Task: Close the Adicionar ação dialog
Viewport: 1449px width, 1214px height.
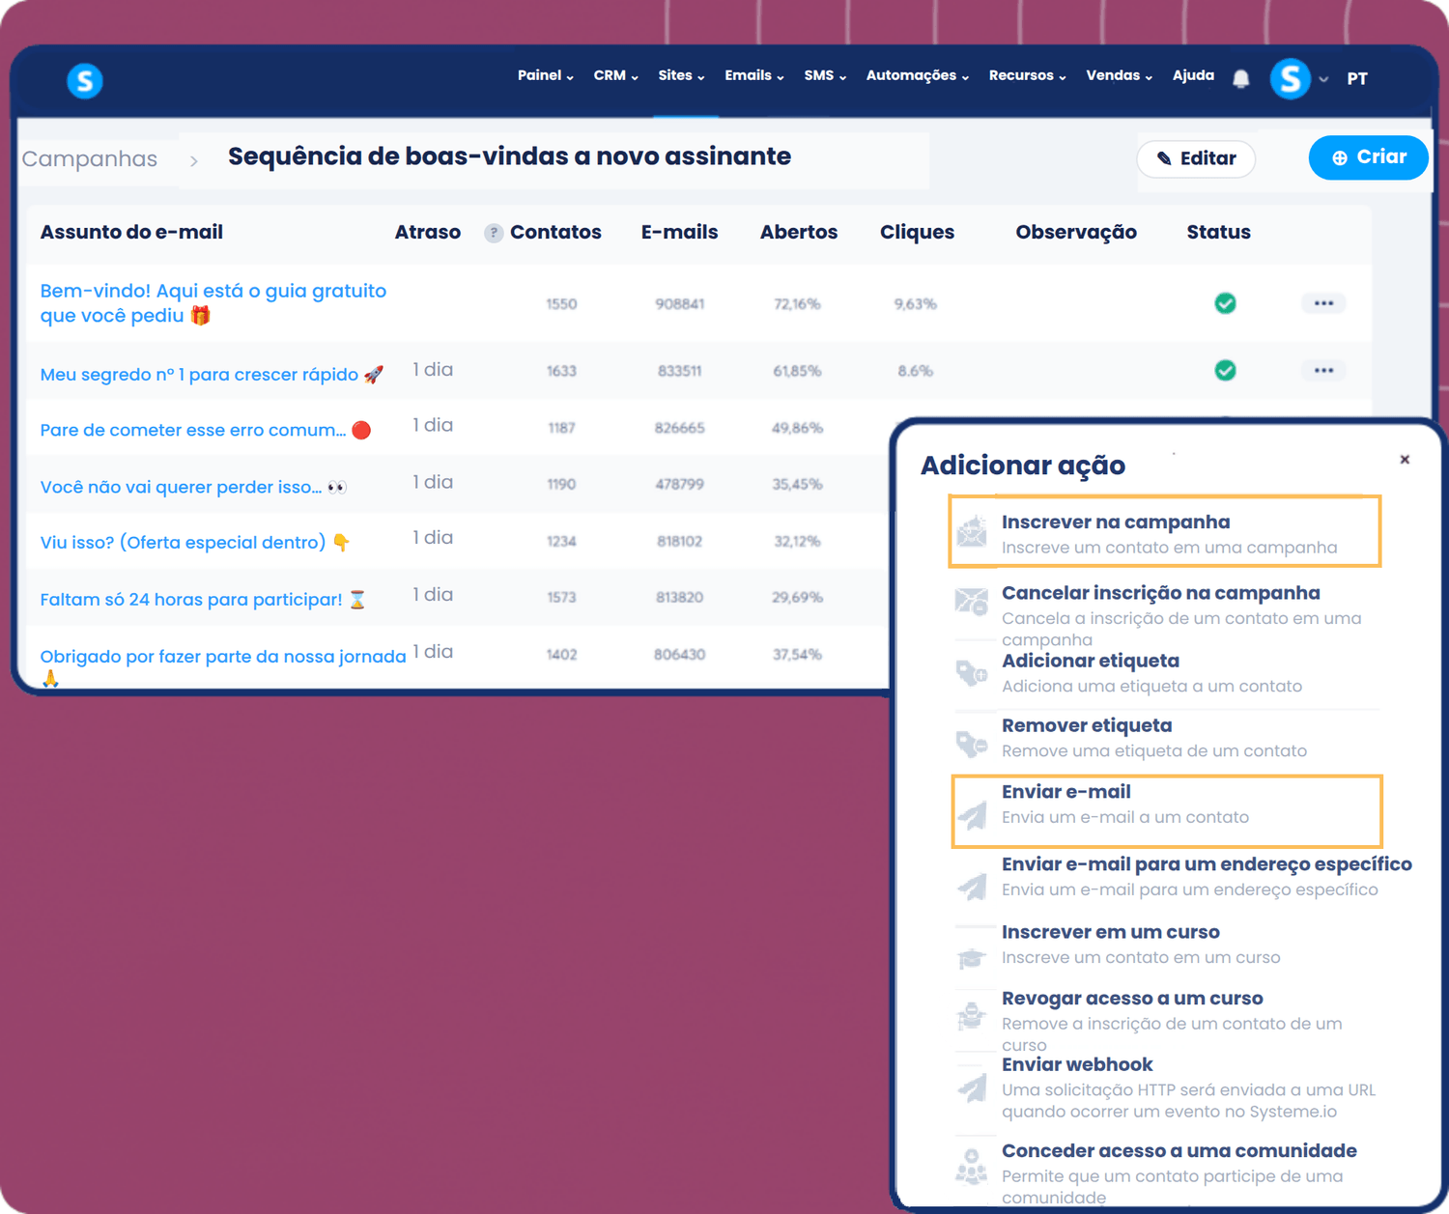Action: (1405, 460)
